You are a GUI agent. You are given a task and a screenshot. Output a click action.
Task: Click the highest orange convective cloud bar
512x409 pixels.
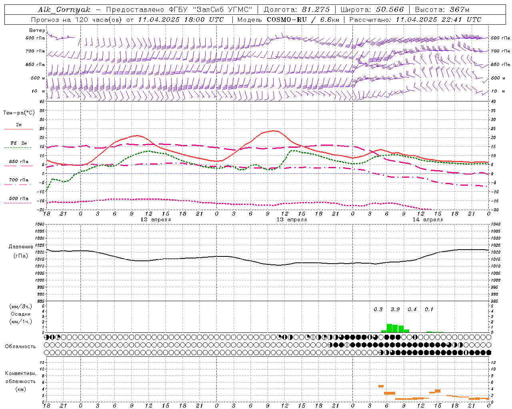[381, 386]
